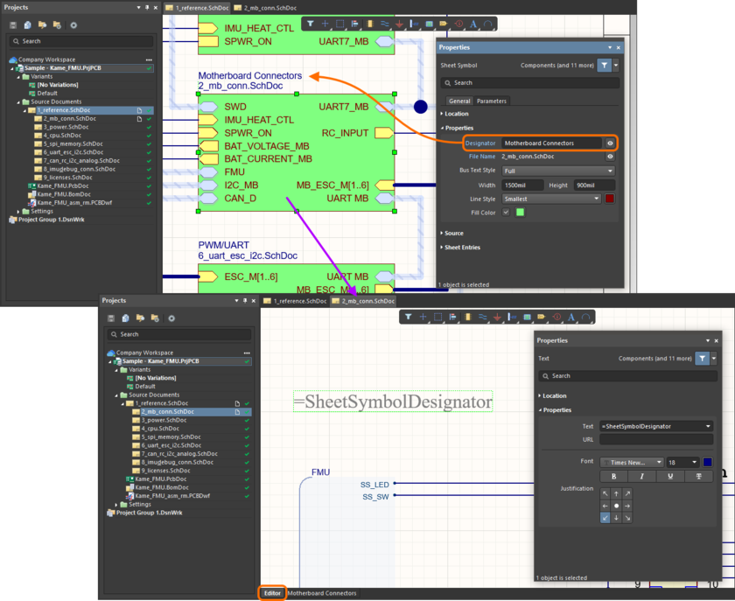Viewport: 735px width, 601px height.
Task: Toggle visibility eye beside File Name field
Action: (x=610, y=156)
